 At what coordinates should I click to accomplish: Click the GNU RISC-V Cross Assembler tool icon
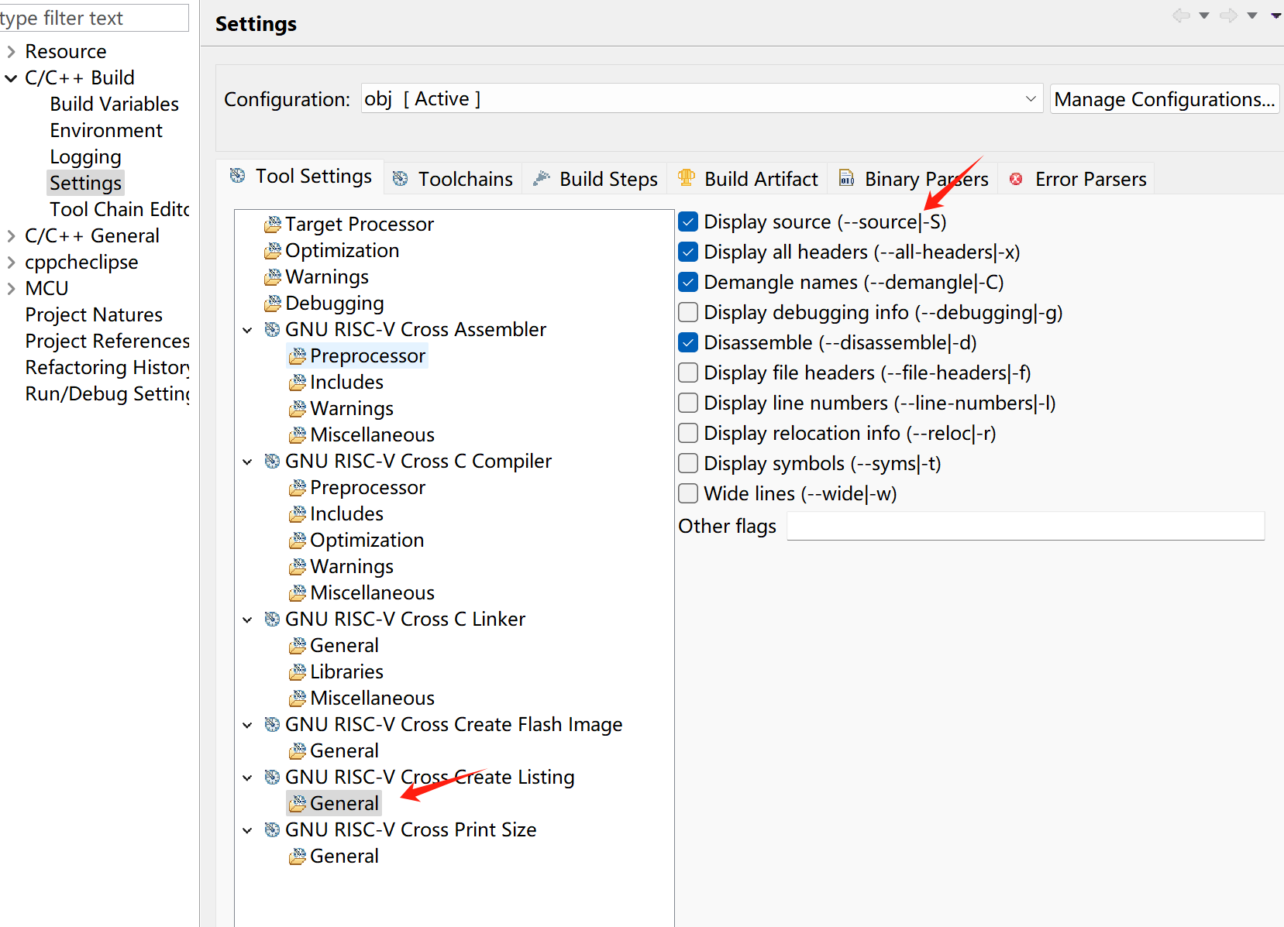coord(273,330)
